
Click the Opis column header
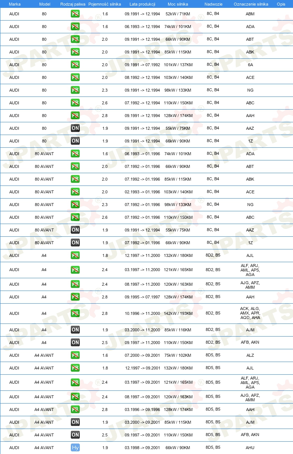click(281, 4)
